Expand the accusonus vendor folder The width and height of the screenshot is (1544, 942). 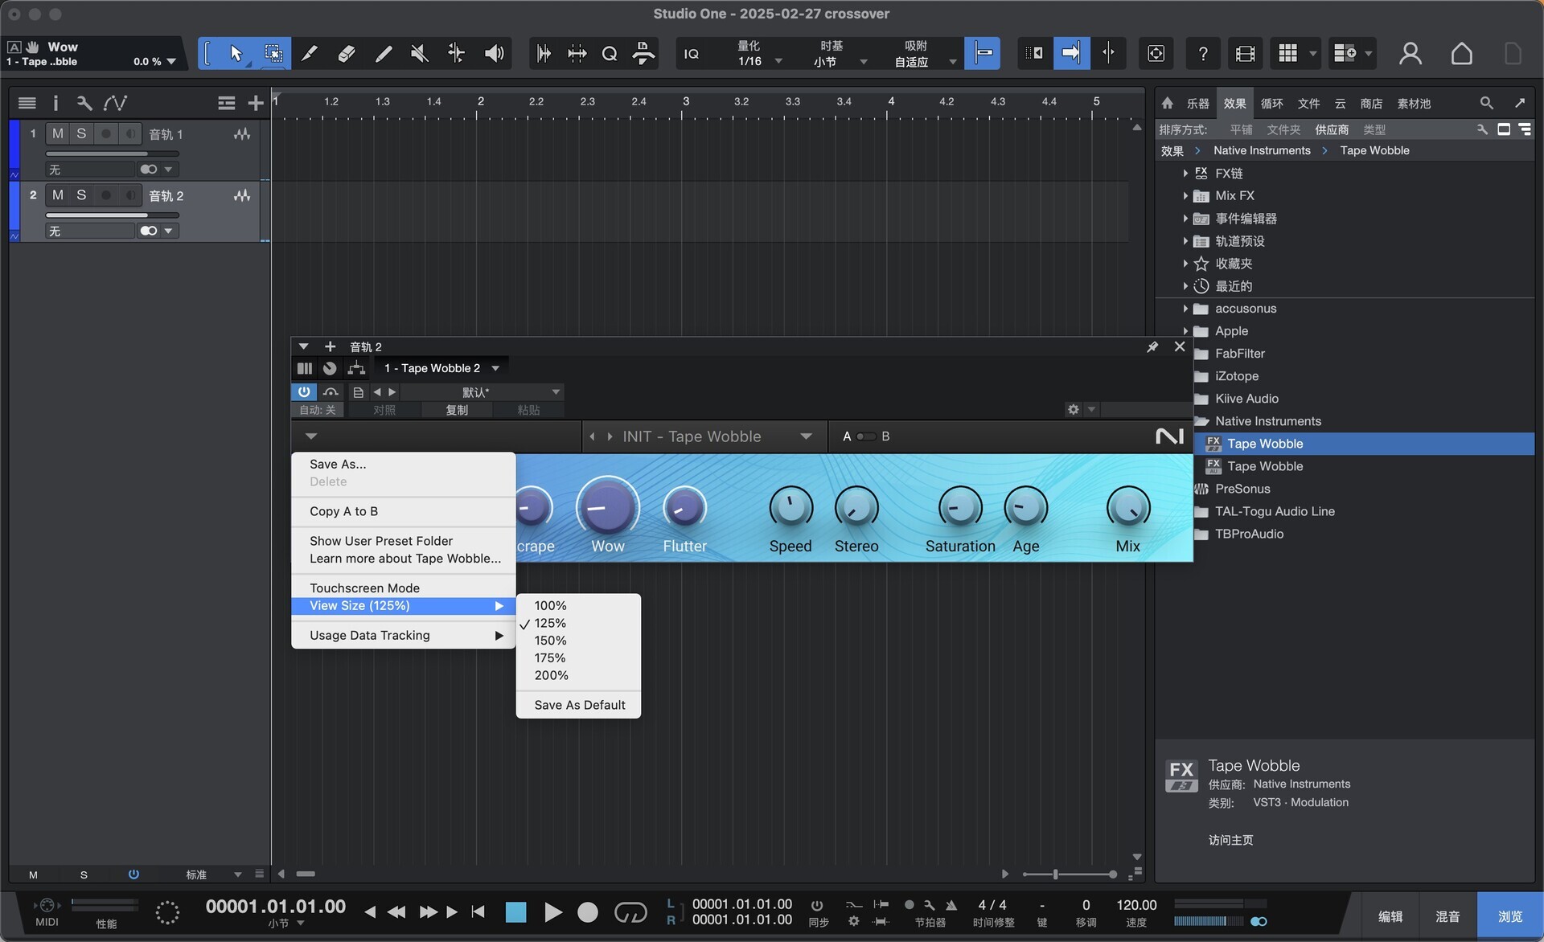(1185, 308)
